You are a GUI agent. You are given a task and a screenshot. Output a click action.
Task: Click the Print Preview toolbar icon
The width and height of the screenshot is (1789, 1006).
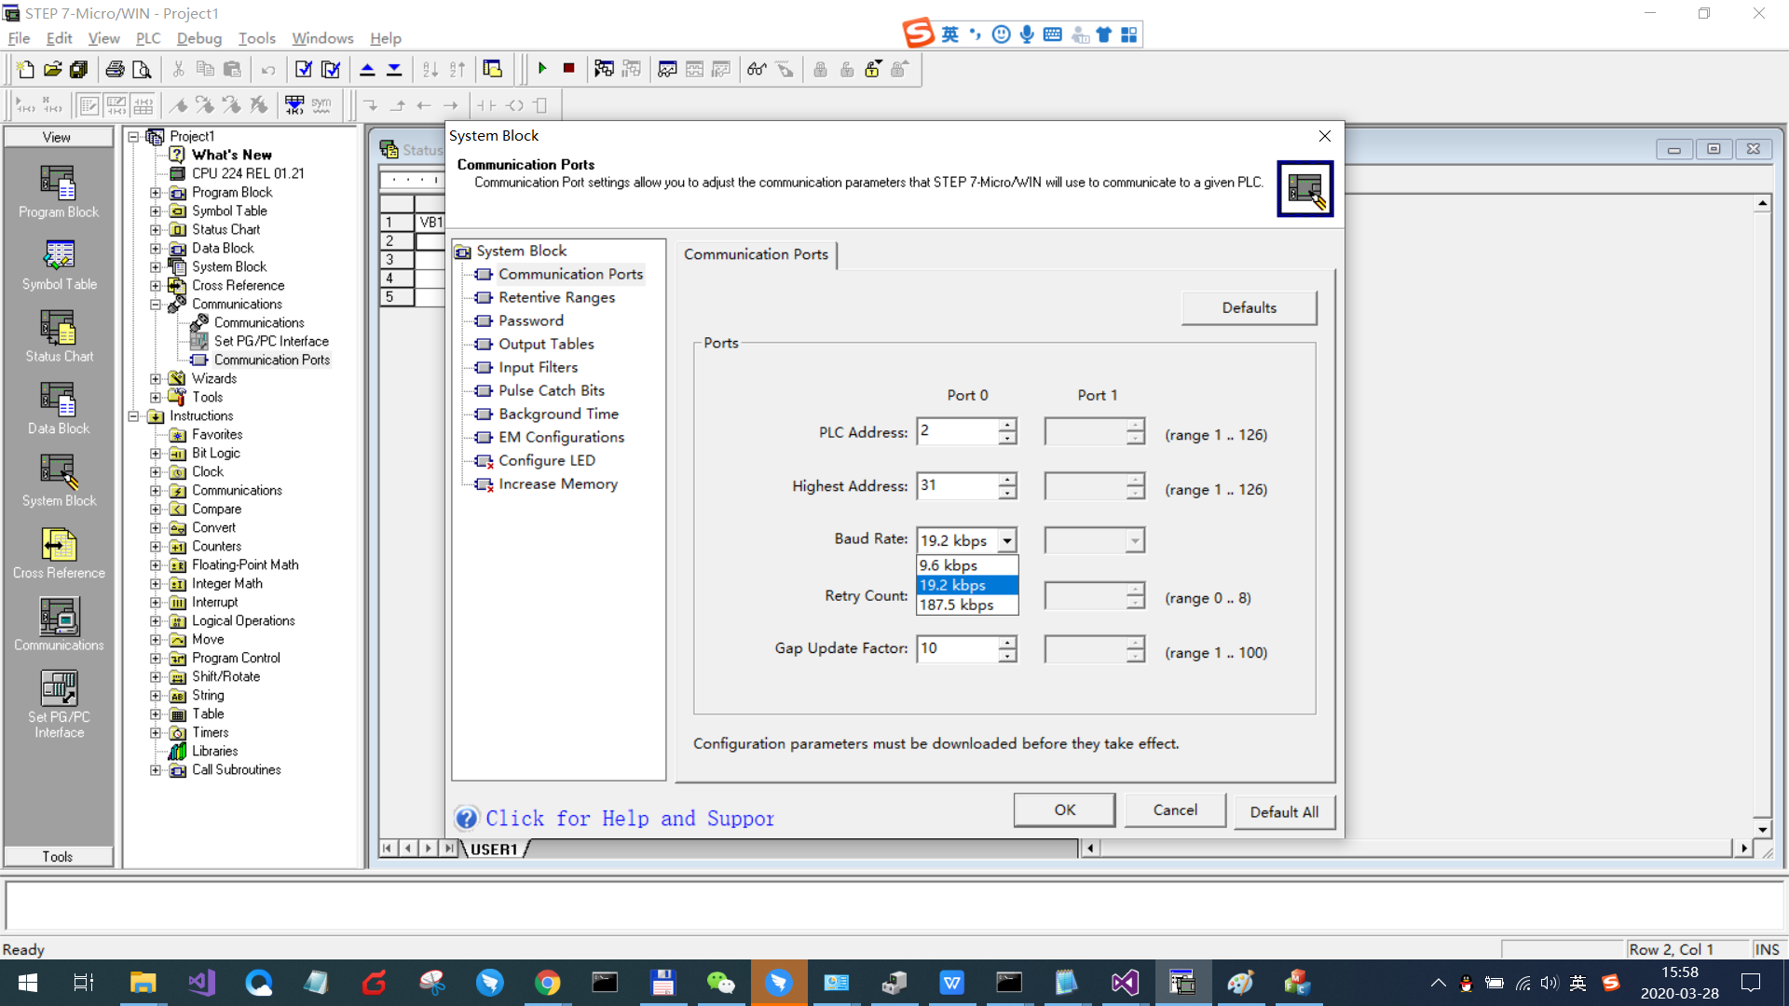coord(142,69)
